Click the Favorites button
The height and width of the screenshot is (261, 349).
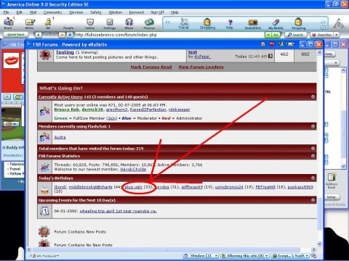pyautogui.click(x=322, y=35)
